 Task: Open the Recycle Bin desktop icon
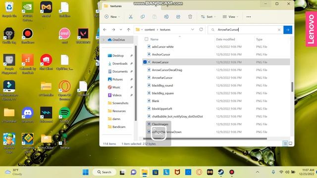point(9,9)
